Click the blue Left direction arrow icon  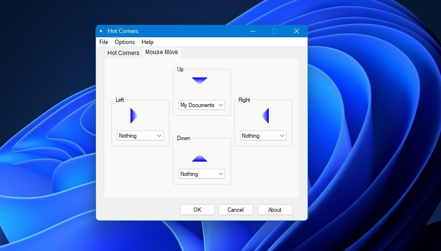click(x=134, y=116)
